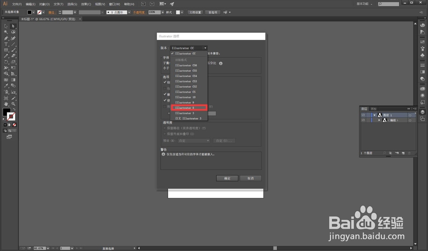The height and width of the screenshot is (251, 428).
Task: Click the info icon beside the percentage label
Action: click(220, 63)
